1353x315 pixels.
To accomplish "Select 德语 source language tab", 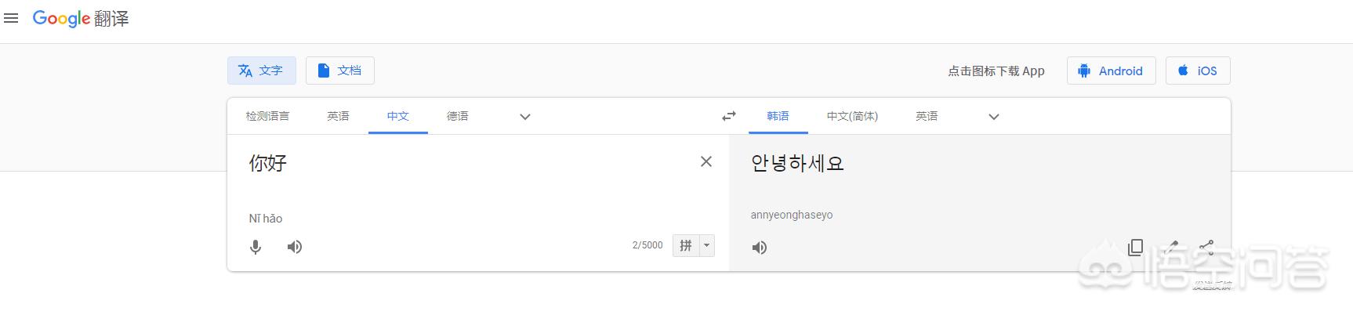I will coord(458,116).
